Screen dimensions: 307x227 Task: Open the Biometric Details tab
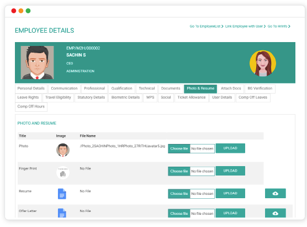pos(125,97)
